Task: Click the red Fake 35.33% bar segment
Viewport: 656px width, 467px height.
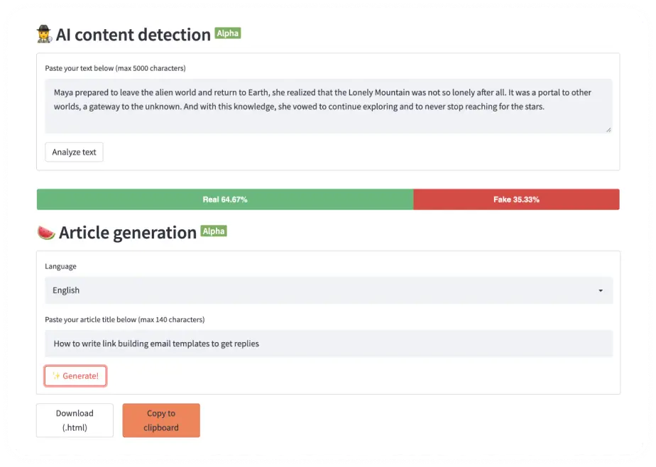Action: tap(516, 199)
